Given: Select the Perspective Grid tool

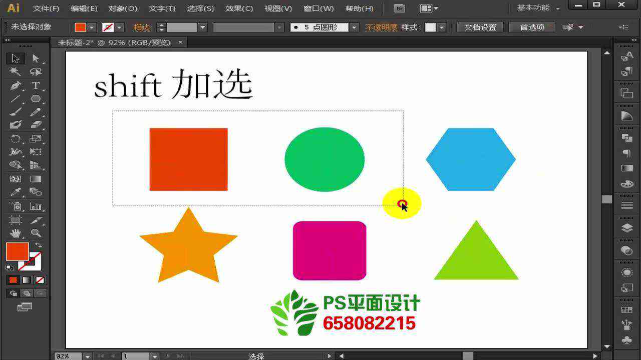Looking at the screenshot, I should pyautogui.click(x=36, y=165).
